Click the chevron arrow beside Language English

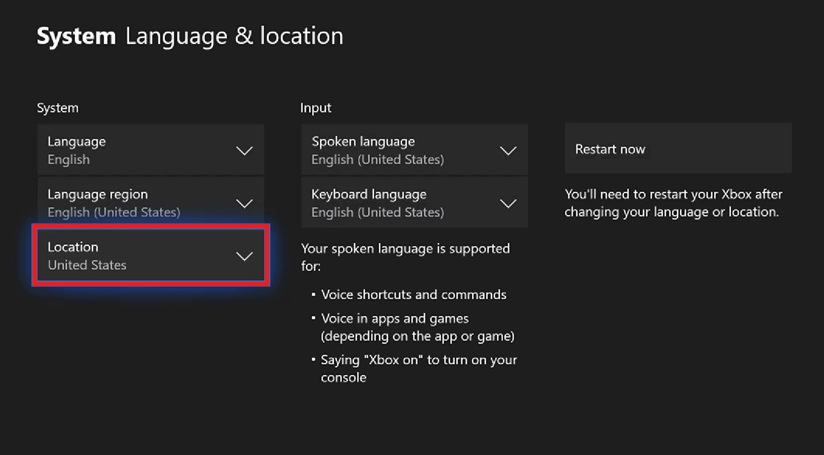[x=244, y=151]
